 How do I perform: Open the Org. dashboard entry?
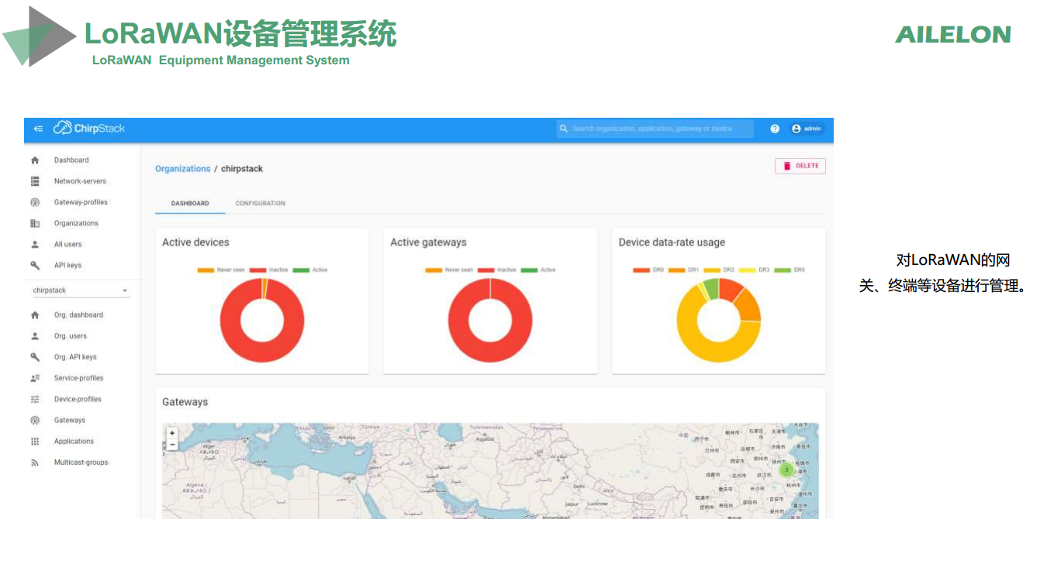(78, 315)
